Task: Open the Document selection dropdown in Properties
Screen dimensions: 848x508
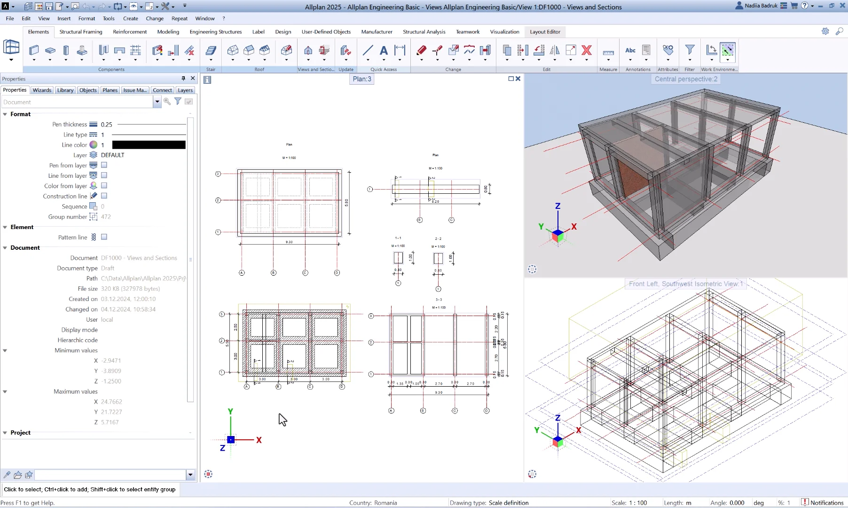Action: (x=157, y=102)
